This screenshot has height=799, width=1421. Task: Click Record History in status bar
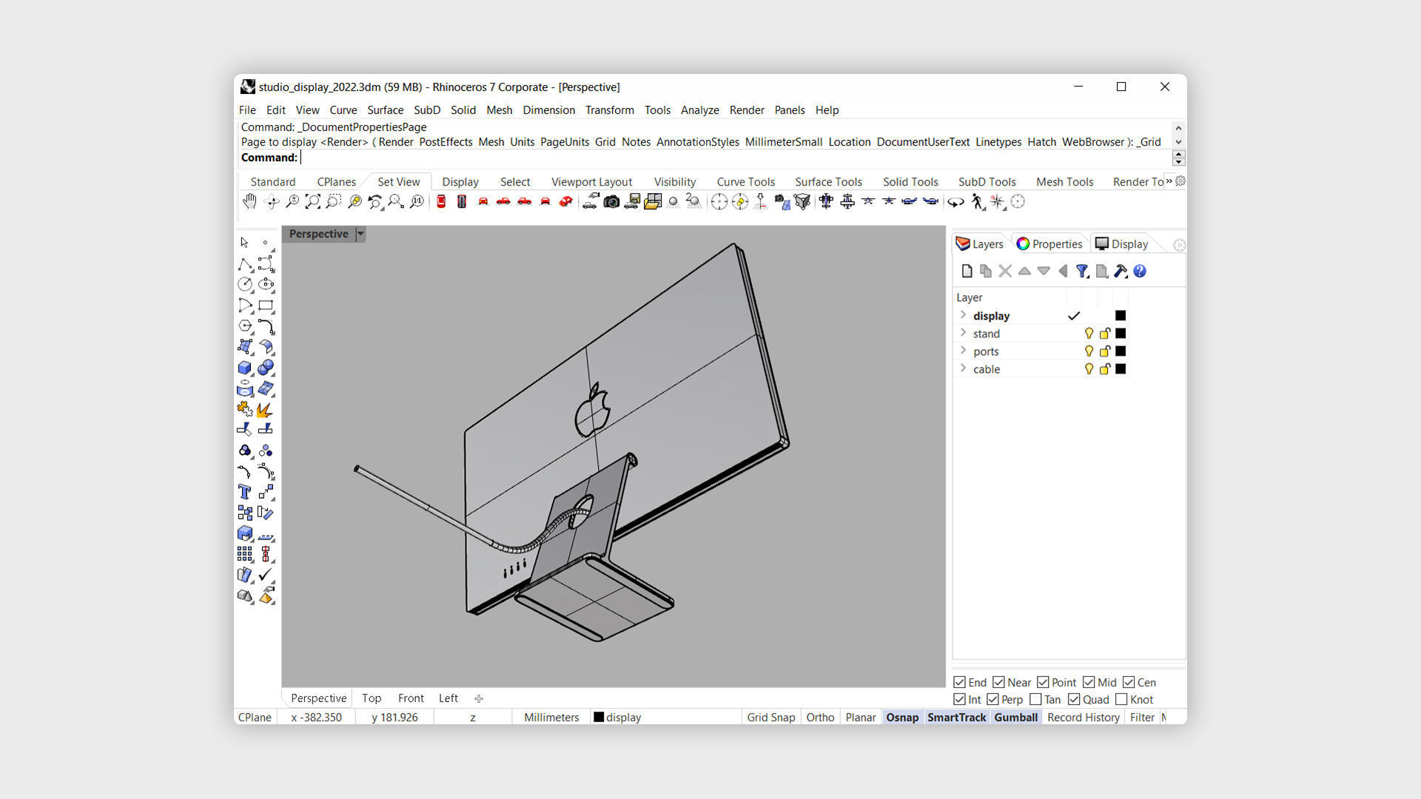(x=1084, y=718)
